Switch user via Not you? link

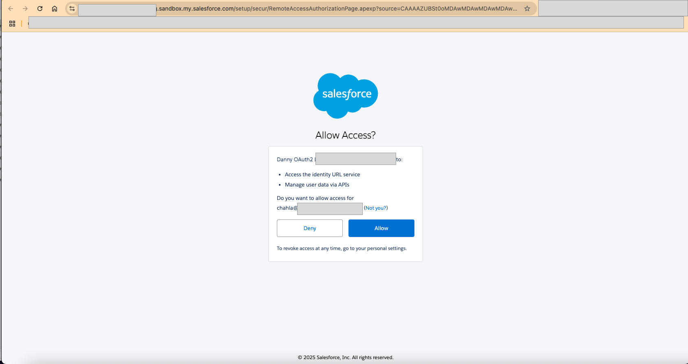pyautogui.click(x=376, y=208)
